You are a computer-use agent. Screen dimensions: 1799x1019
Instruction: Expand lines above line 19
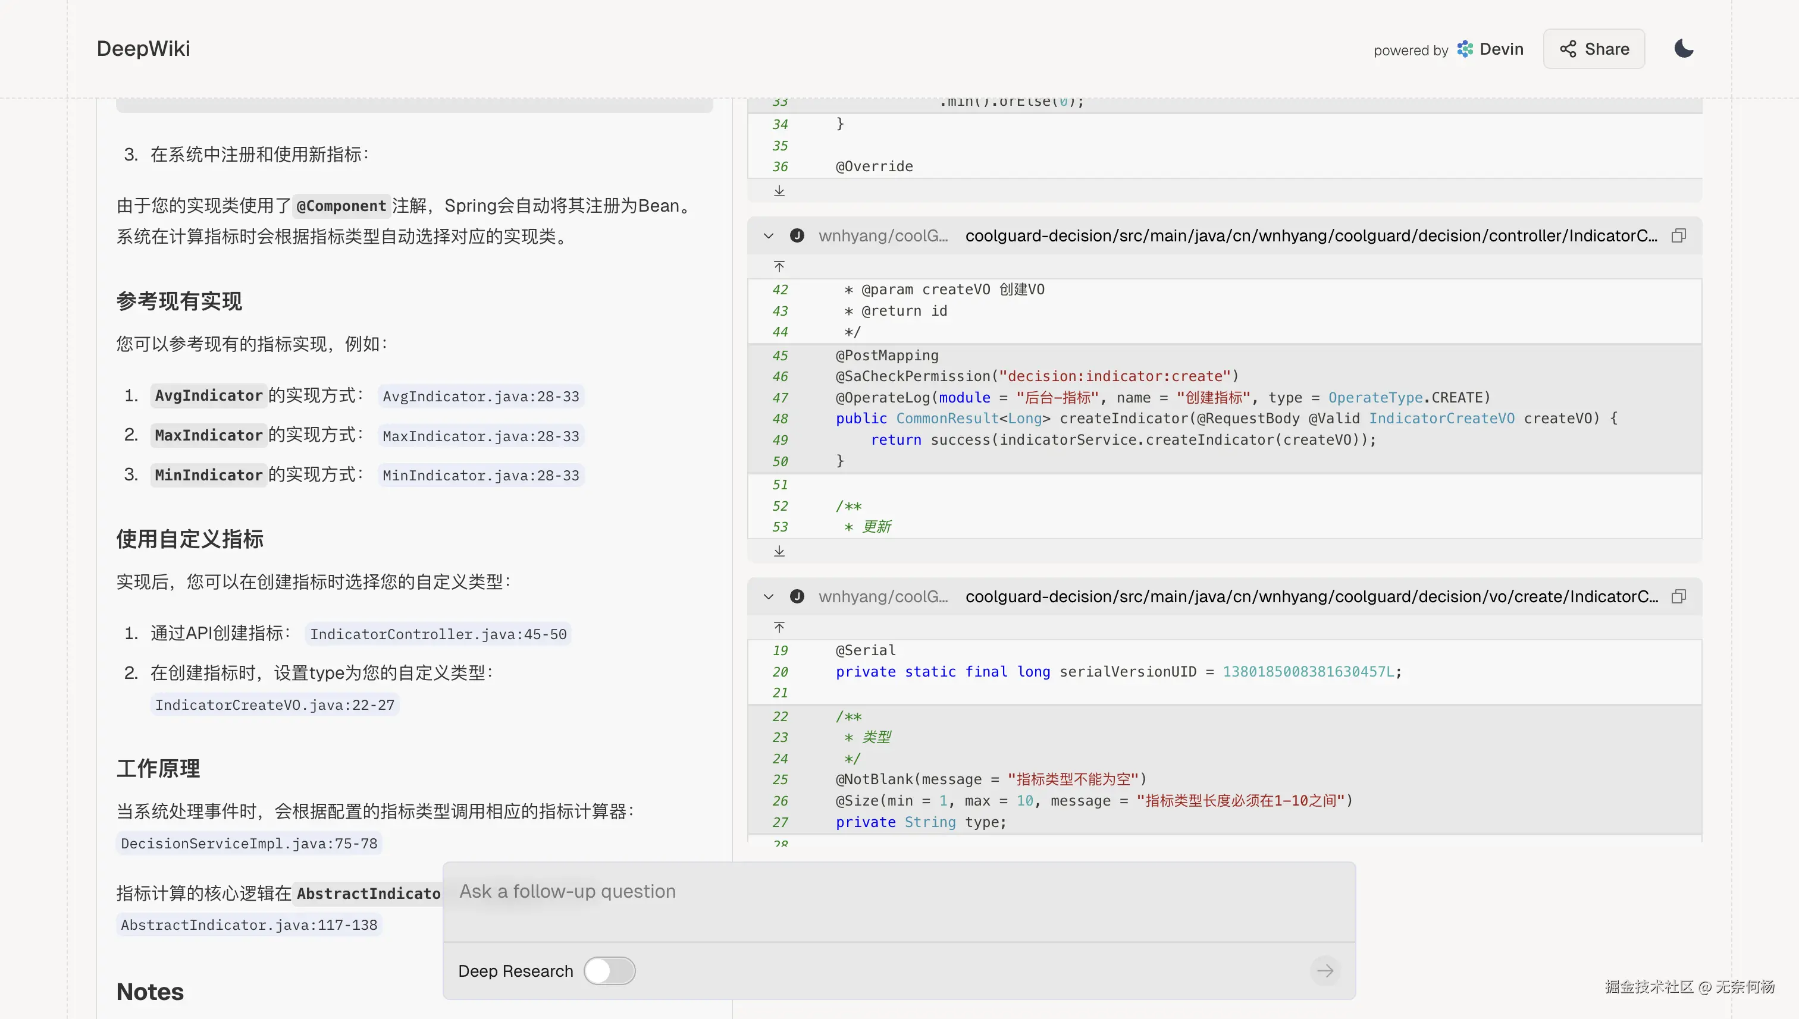[x=779, y=627]
